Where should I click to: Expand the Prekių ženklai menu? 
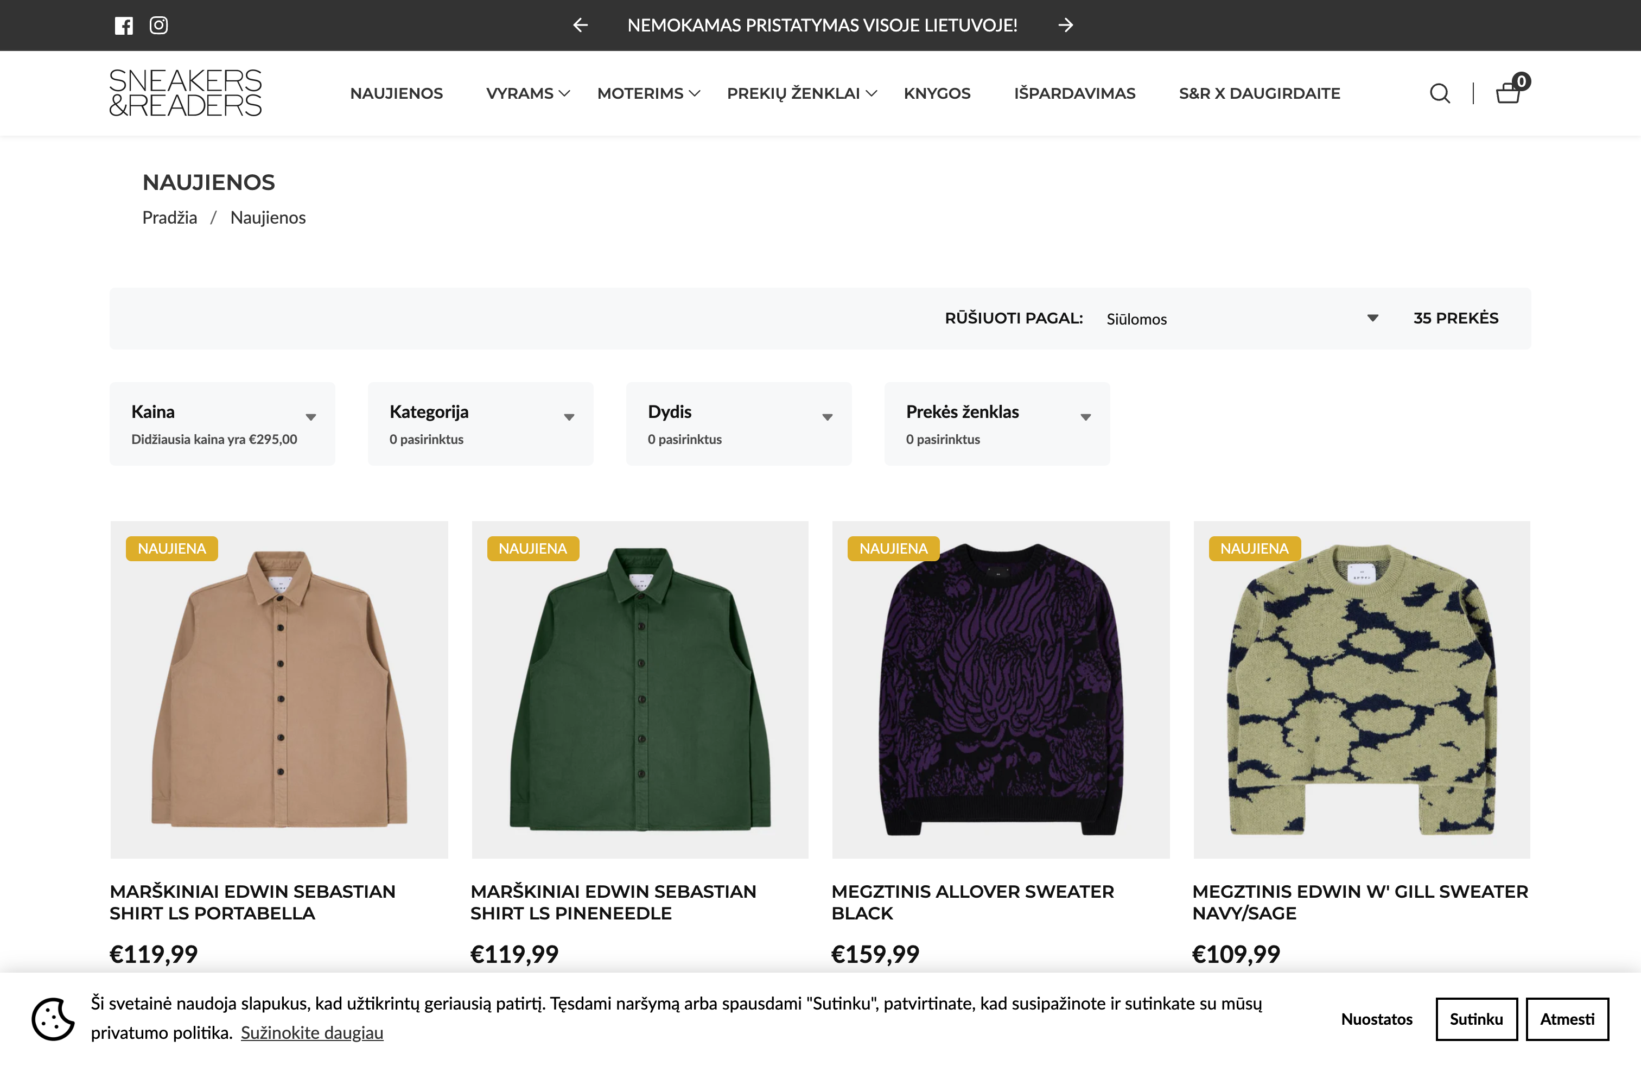(801, 93)
